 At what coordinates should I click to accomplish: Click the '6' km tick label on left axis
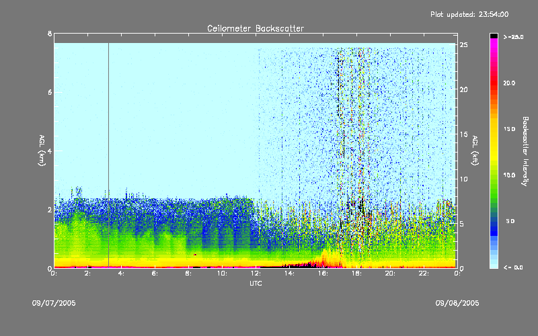coord(50,92)
